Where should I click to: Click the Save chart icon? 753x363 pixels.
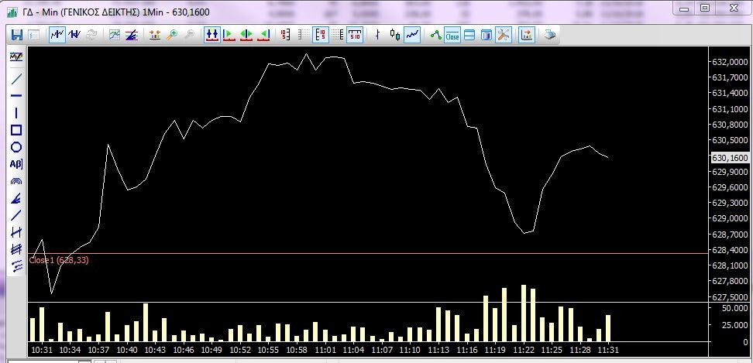pyautogui.click(x=16, y=35)
